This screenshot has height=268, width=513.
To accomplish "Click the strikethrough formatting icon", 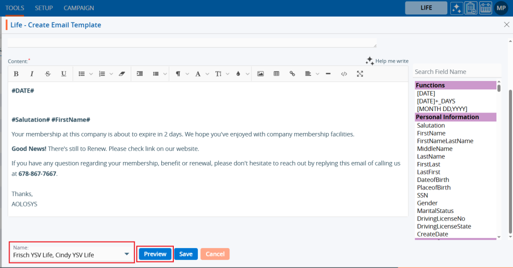I will pyautogui.click(x=48, y=74).
